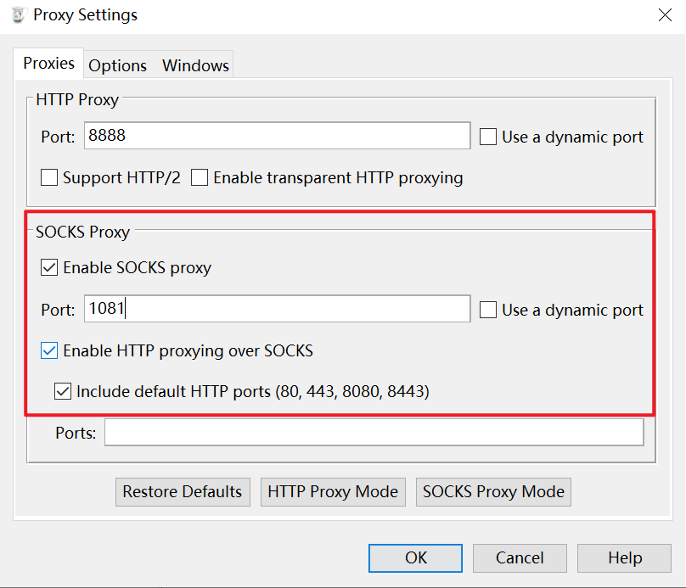Uncheck Enable SOCKS proxy
This screenshot has height=588, width=686.
49,268
